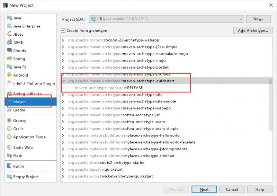Click the Flash folder icon
The width and height of the screenshot is (277, 196).
click(x=9, y=155)
